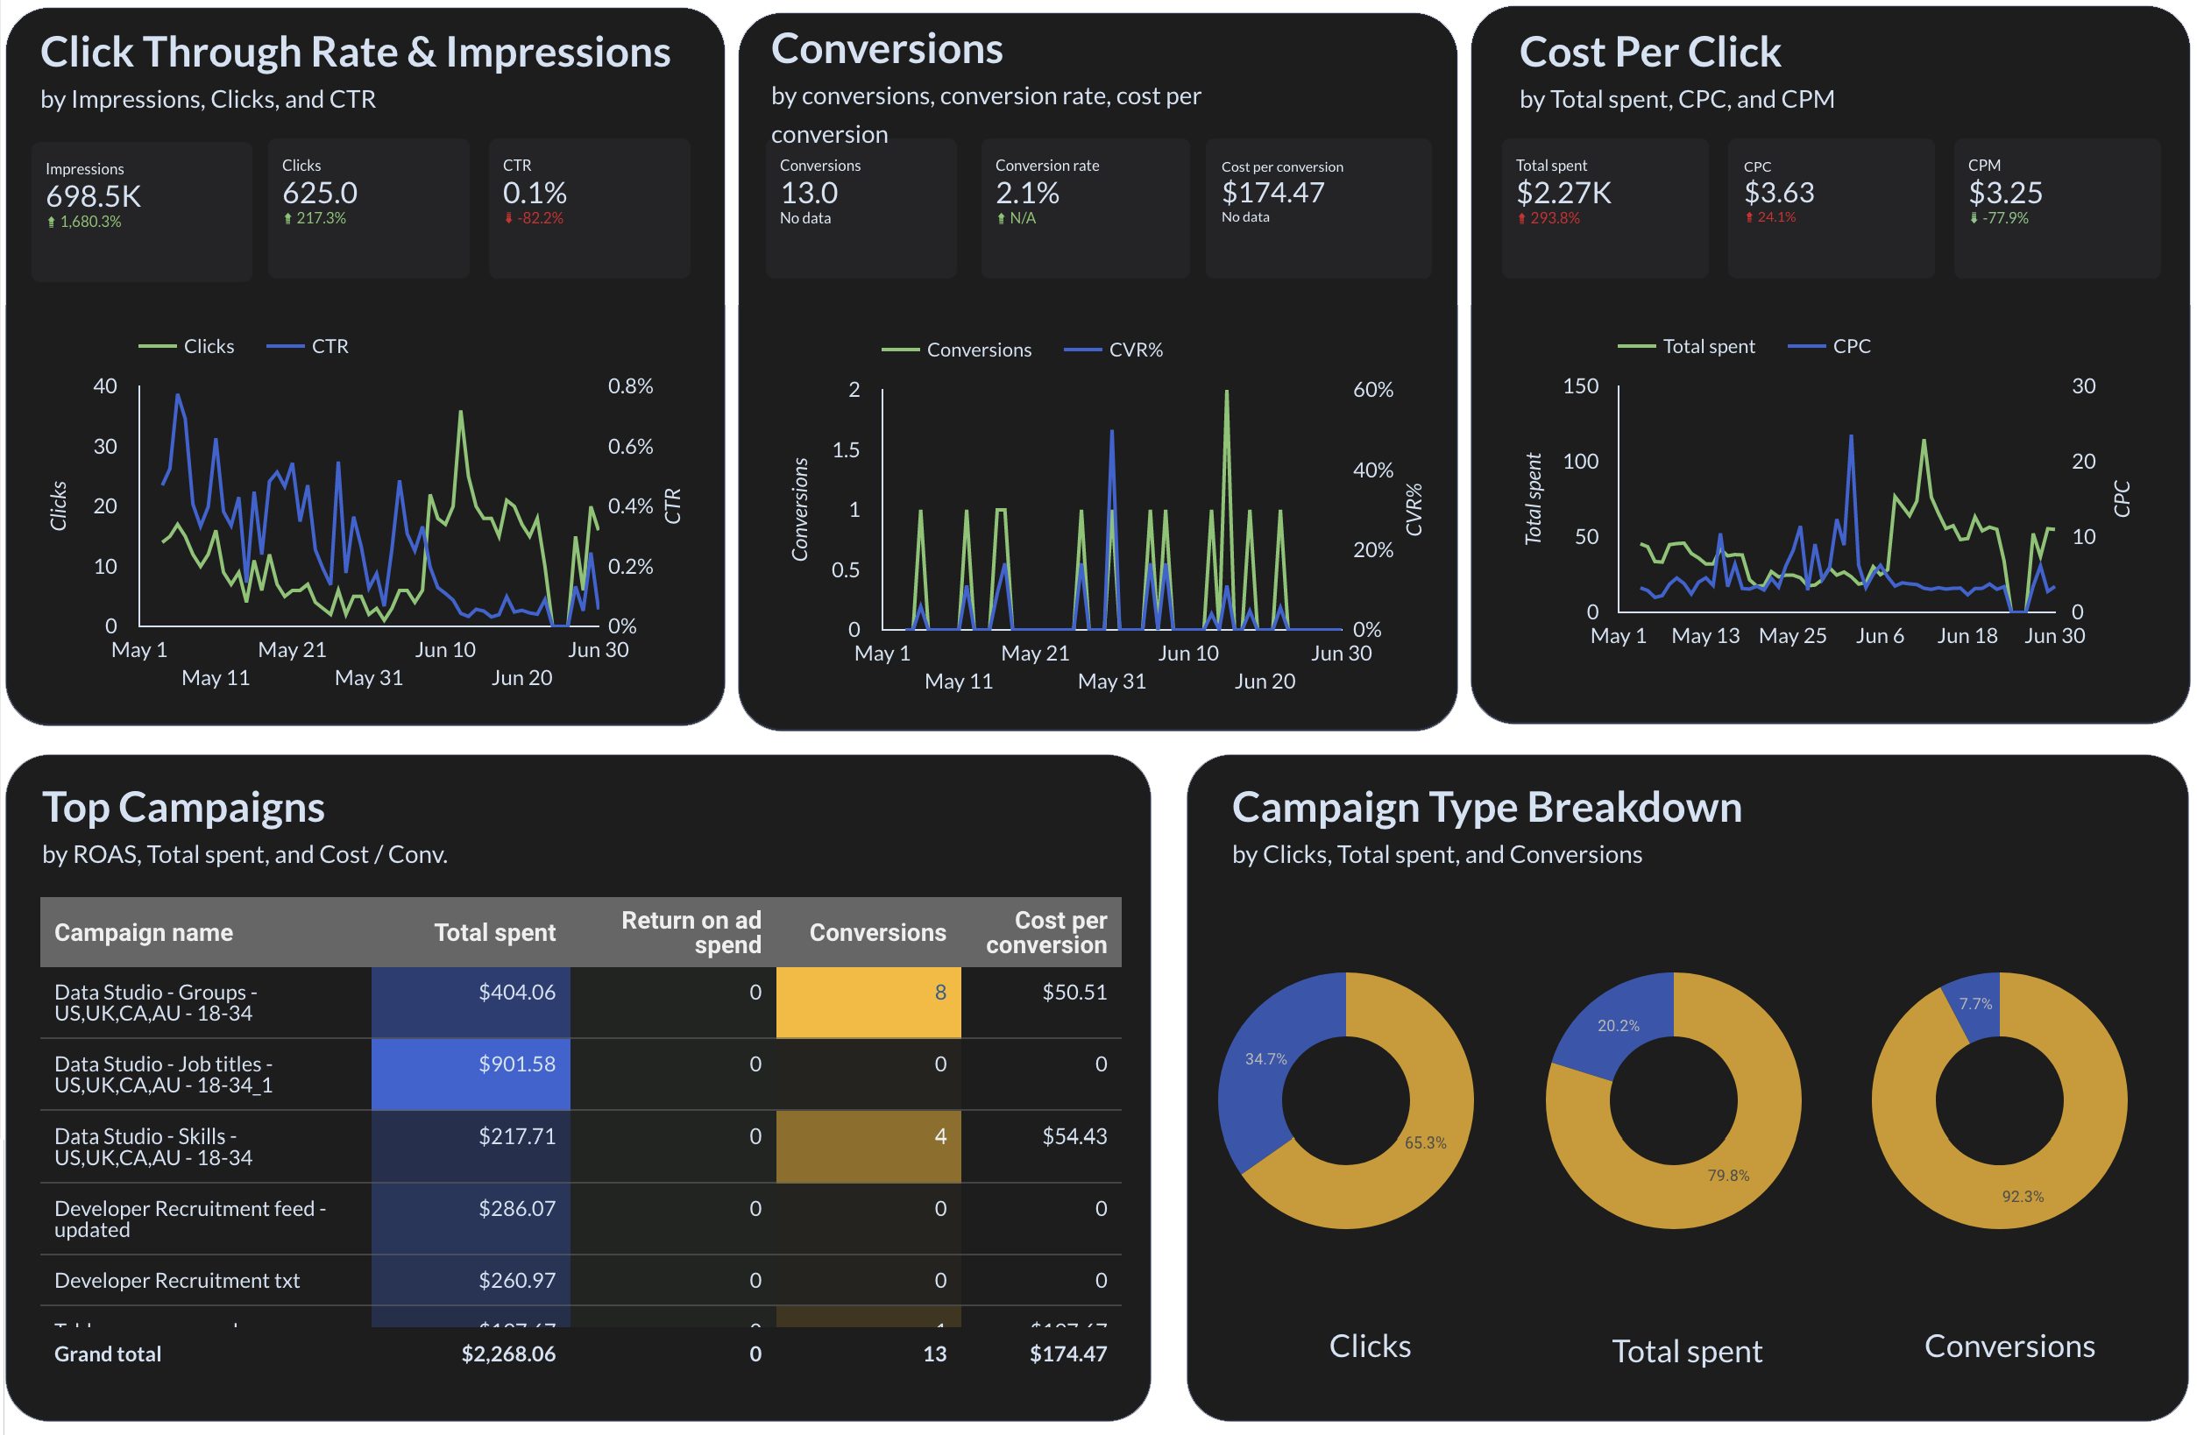Click the Conversions panel title
Viewport: 2197px width, 1435px height.
(x=887, y=49)
